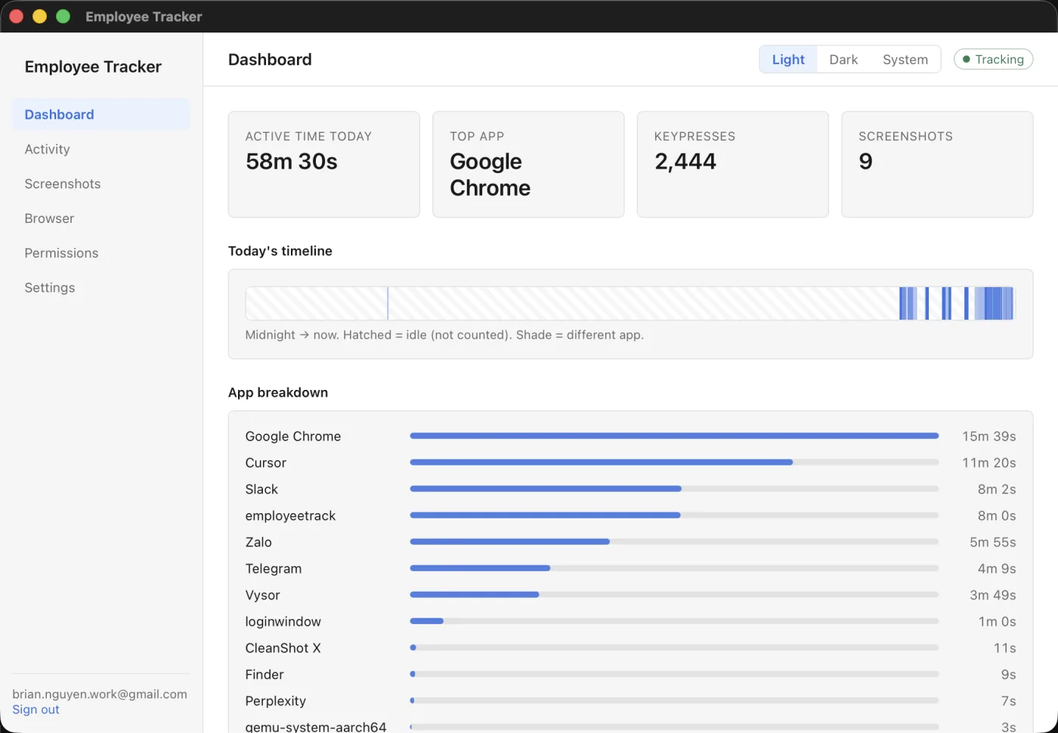Click the Zalo usage bar
Screen dimensions: 1058x733
click(674, 542)
